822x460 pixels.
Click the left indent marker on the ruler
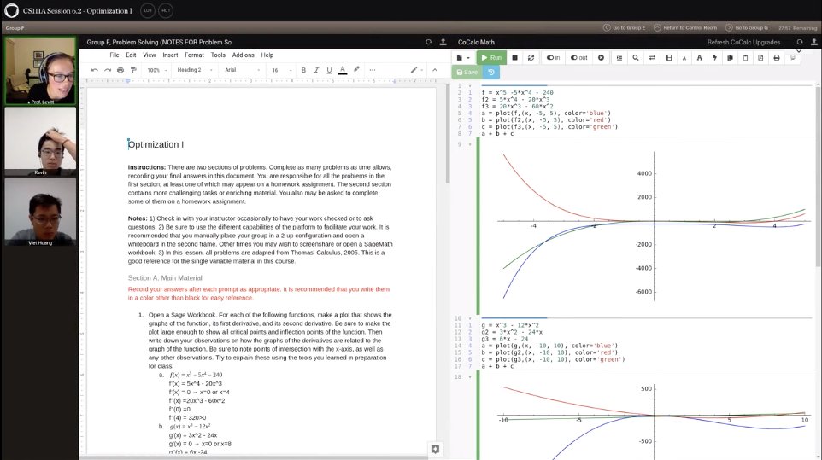tap(127, 81)
